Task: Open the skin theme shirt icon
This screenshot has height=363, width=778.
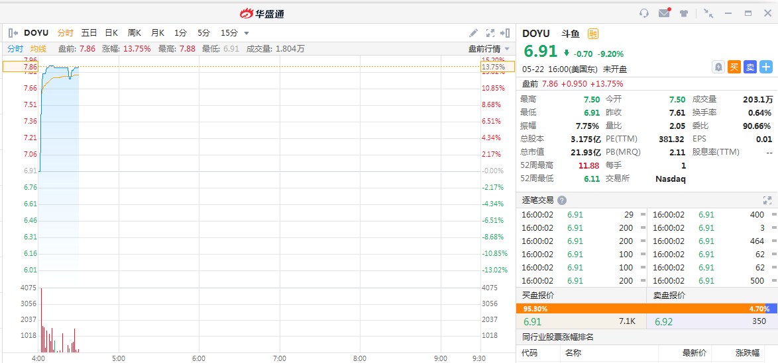Action: point(684,13)
